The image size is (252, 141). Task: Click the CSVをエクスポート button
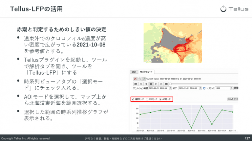233,99
